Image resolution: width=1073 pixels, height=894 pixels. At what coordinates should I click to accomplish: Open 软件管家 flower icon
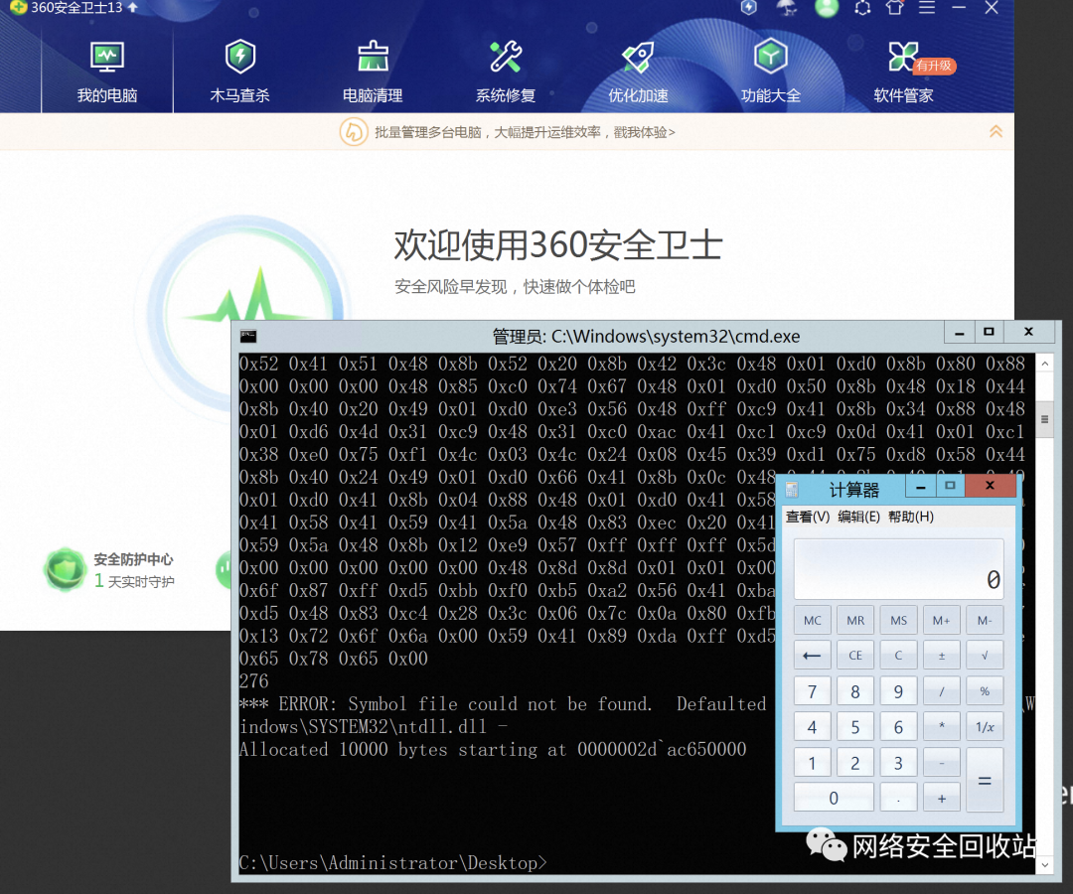[902, 57]
